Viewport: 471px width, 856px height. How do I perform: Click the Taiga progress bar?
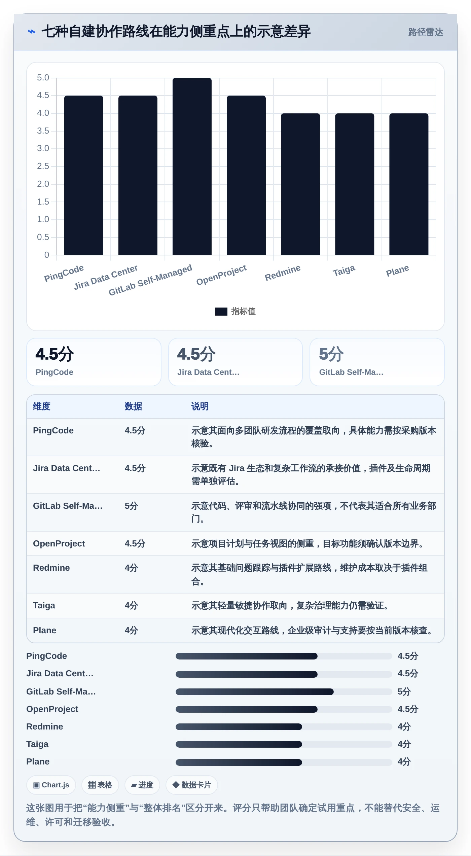tap(284, 744)
